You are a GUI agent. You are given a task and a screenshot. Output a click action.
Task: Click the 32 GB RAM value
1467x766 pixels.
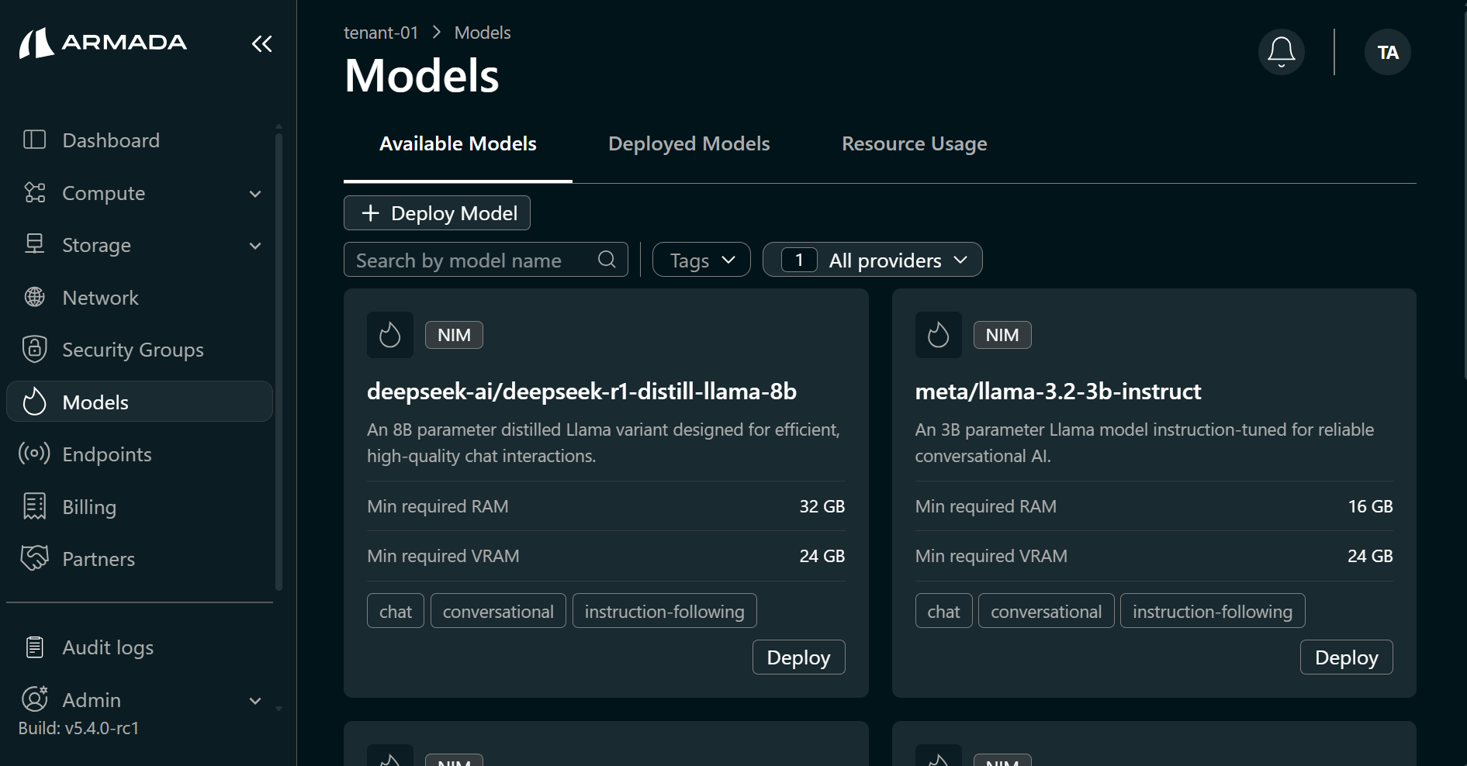pyautogui.click(x=822, y=506)
